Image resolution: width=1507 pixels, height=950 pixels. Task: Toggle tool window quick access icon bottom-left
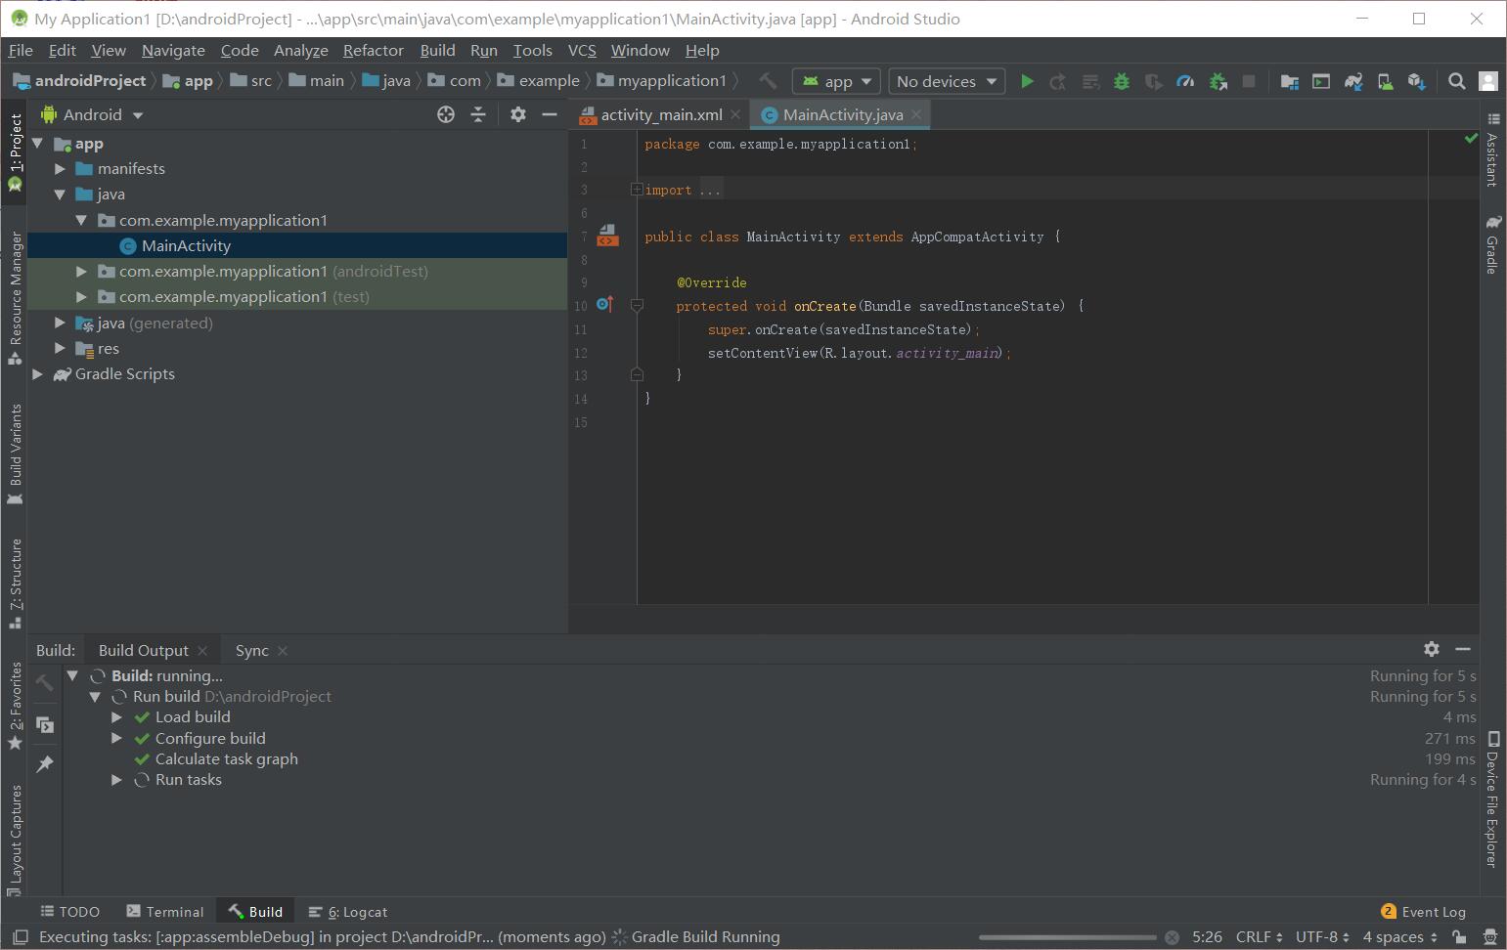pos(20,937)
